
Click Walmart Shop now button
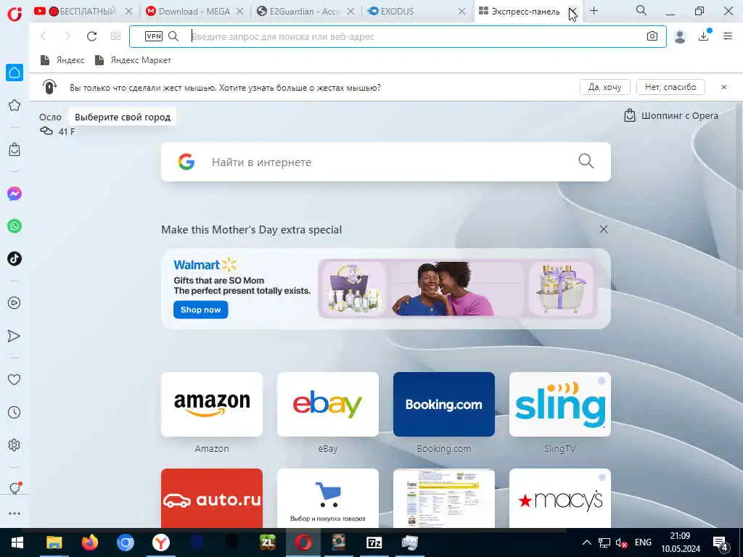point(200,310)
